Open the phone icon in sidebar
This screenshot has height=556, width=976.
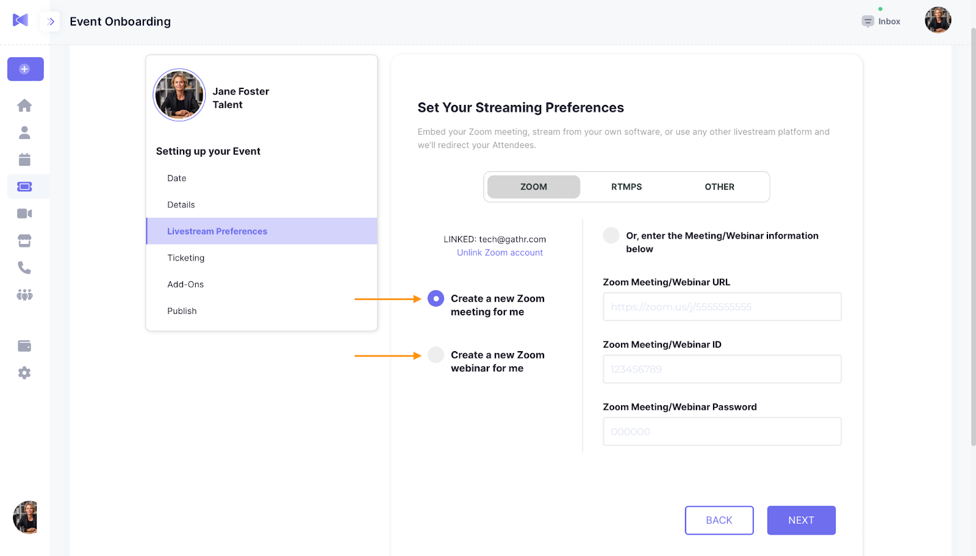pos(24,268)
